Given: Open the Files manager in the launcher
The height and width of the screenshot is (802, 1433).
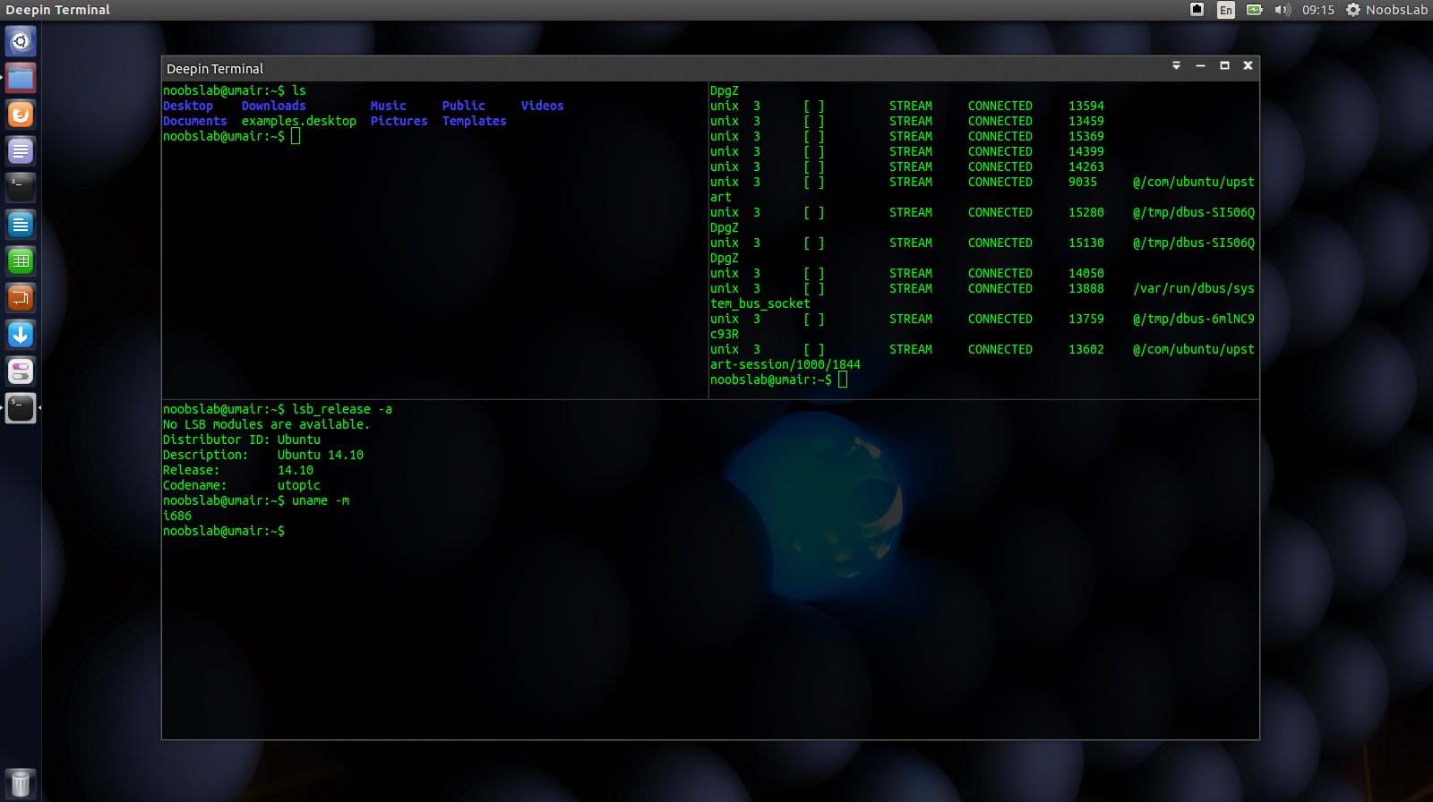Looking at the screenshot, I should click(x=21, y=78).
